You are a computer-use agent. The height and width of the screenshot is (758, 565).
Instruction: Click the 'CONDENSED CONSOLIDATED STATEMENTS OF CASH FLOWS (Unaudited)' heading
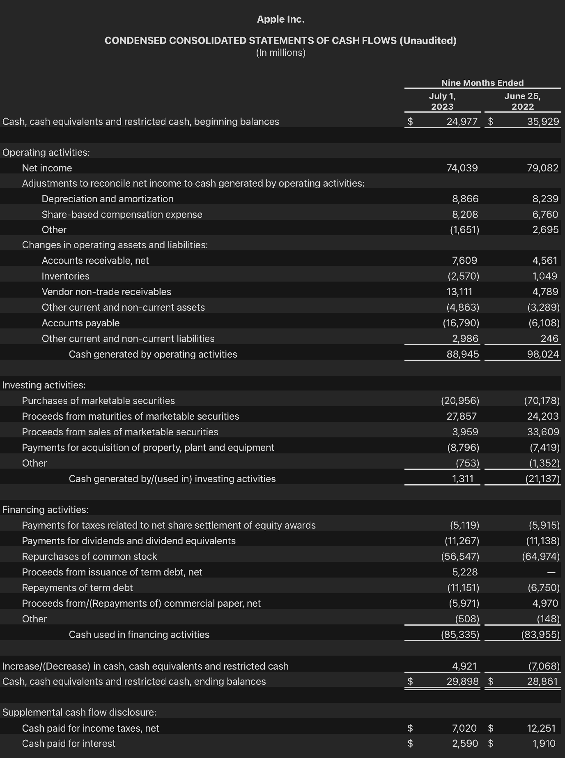click(280, 41)
